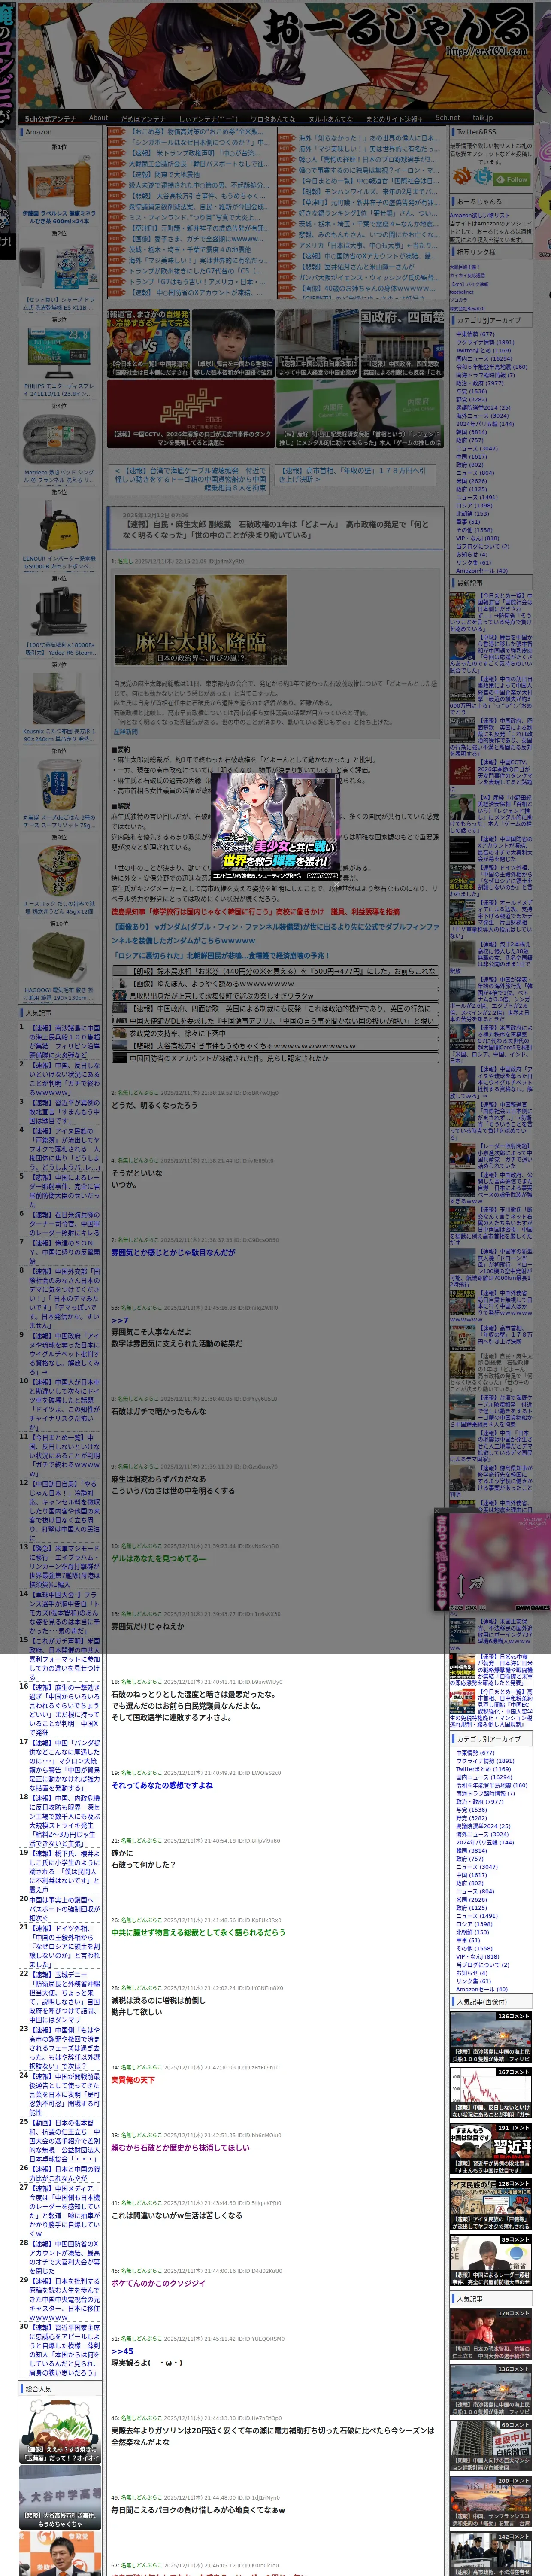Image resolution: width=551 pixels, height=2576 pixels.
Task: Open category 政治・政府 (7977)
Action: (x=480, y=383)
